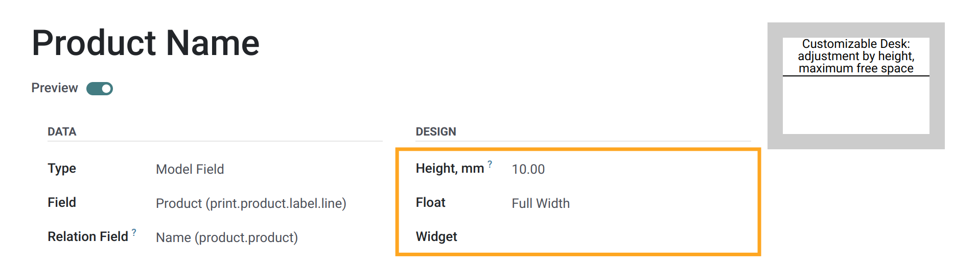Click the Preview label text

coord(55,88)
